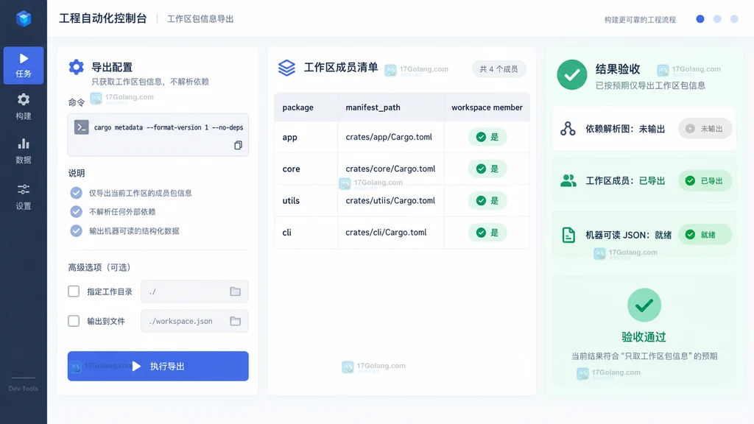
Task: Click the 构建更可靠的工程流程 slogan
Action: click(640, 20)
